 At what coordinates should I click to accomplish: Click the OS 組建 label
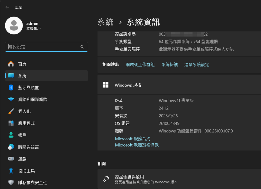point(122,124)
